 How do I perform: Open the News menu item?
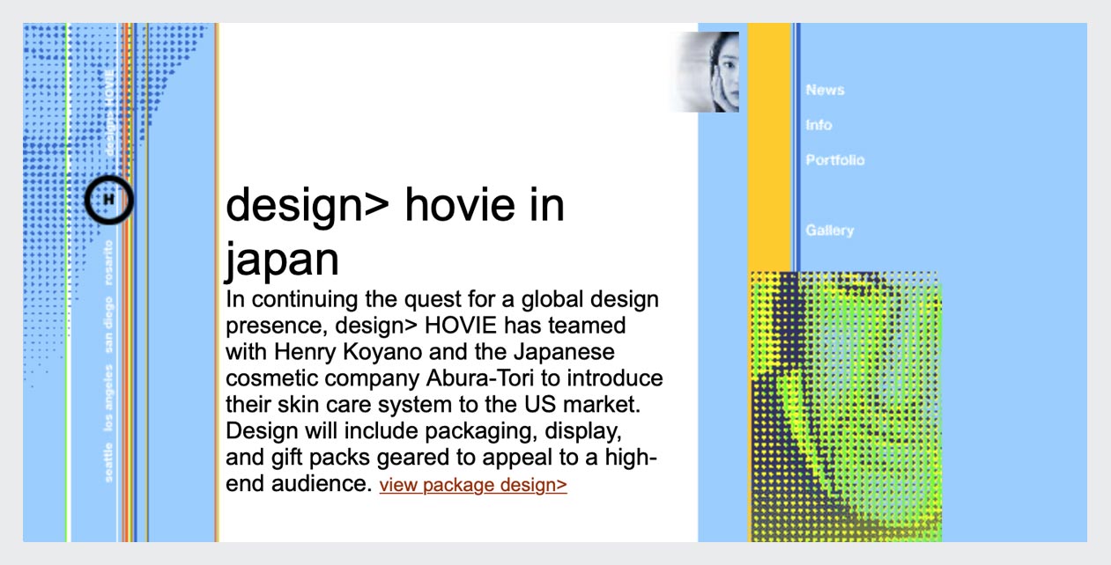point(825,90)
